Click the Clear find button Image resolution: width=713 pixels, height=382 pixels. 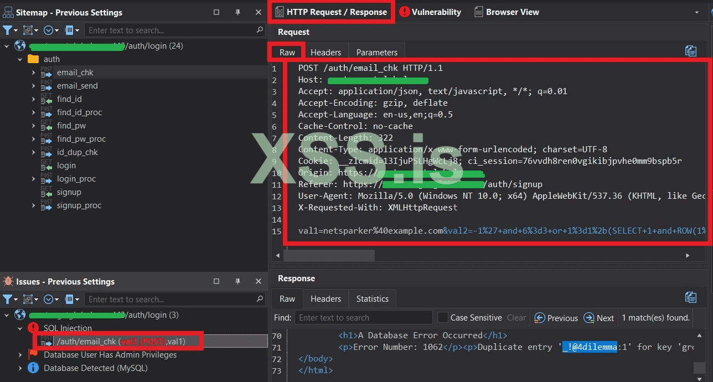pos(516,318)
